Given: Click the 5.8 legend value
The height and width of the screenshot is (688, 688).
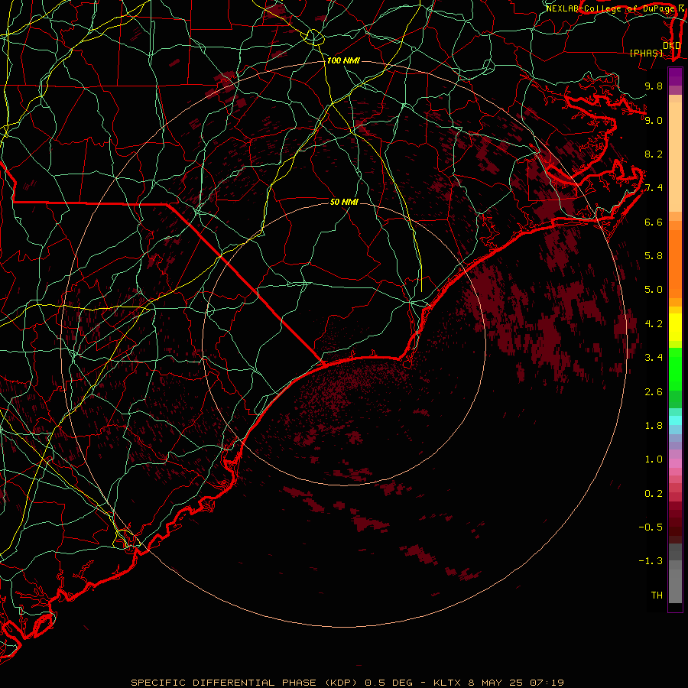Looking at the screenshot, I should (654, 256).
